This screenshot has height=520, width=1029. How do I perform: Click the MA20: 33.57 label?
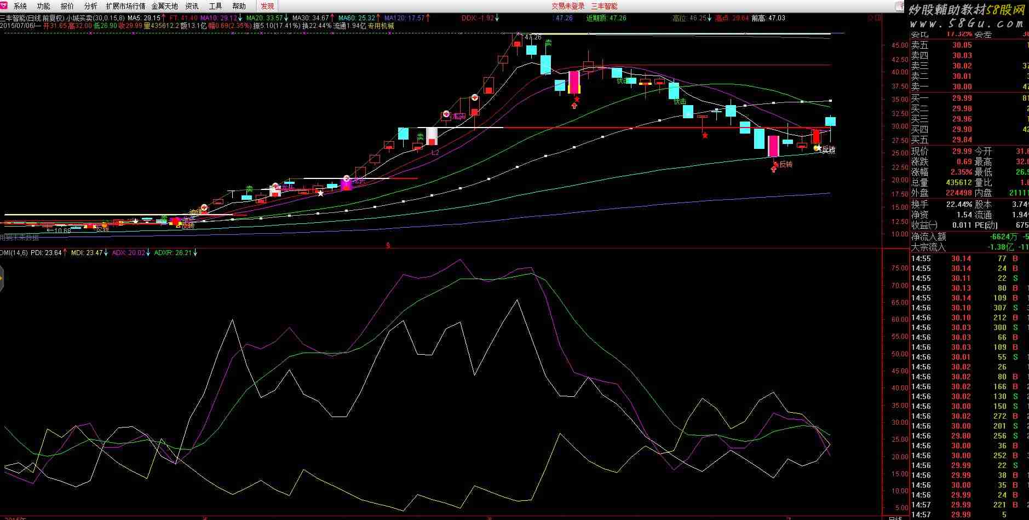point(265,18)
